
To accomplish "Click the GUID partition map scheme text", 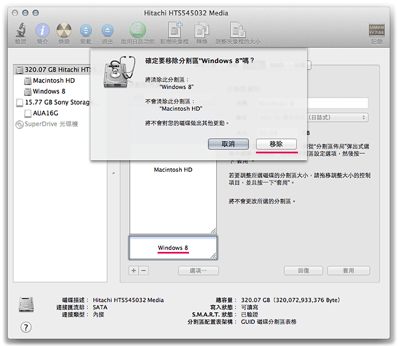I will [x=269, y=322].
